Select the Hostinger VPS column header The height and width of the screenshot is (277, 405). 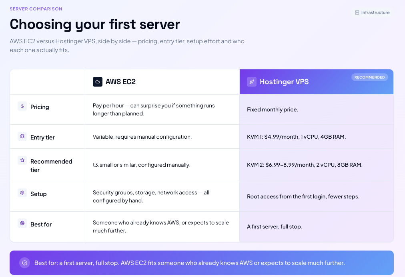(317, 82)
